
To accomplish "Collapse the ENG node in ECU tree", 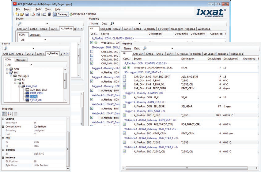I will point(7,72).
